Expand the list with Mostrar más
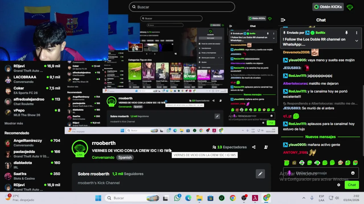This screenshot has height=204, width=364. coord(14,123)
